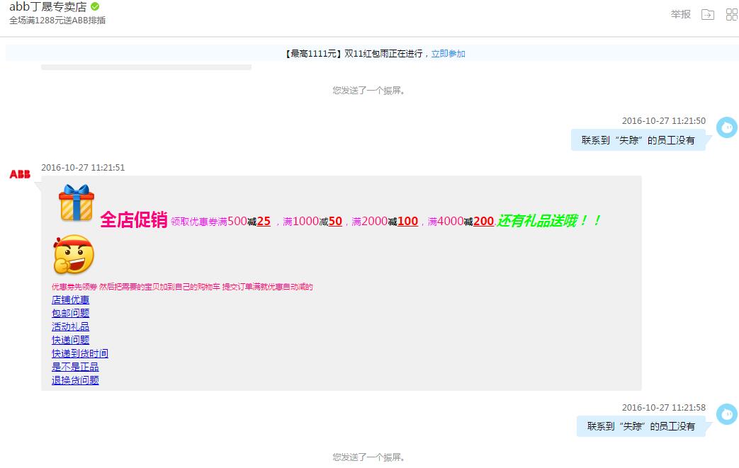Click your avatar beside the 11:21:58 message

[727, 414]
